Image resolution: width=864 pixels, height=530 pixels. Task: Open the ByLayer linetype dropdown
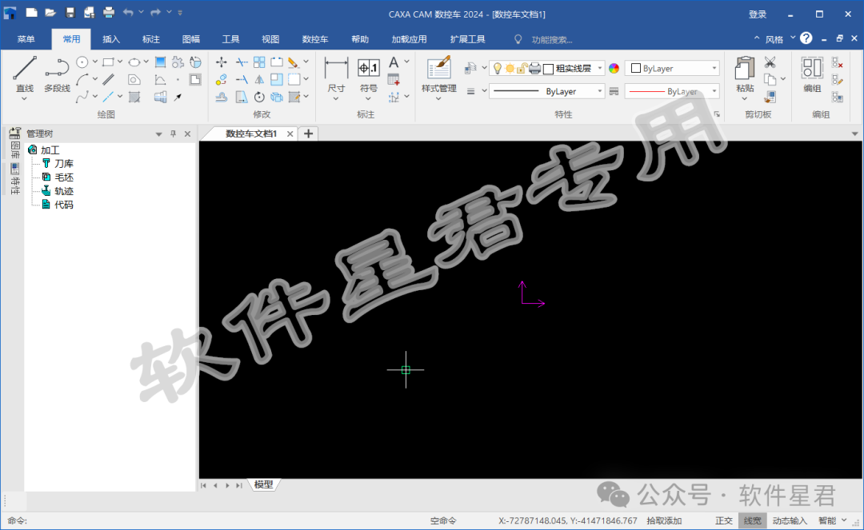(547, 91)
